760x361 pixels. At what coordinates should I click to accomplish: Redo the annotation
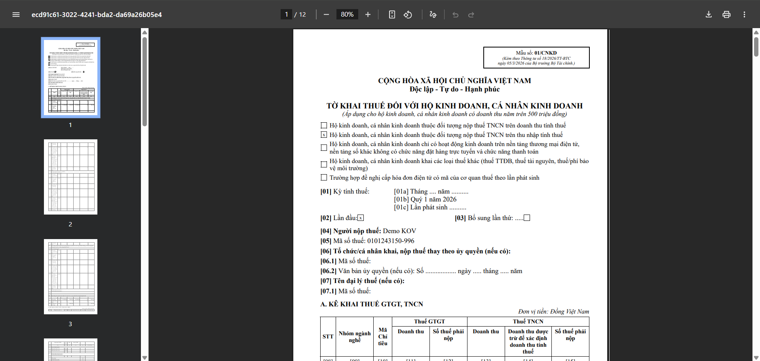pyautogui.click(x=471, y=15)
